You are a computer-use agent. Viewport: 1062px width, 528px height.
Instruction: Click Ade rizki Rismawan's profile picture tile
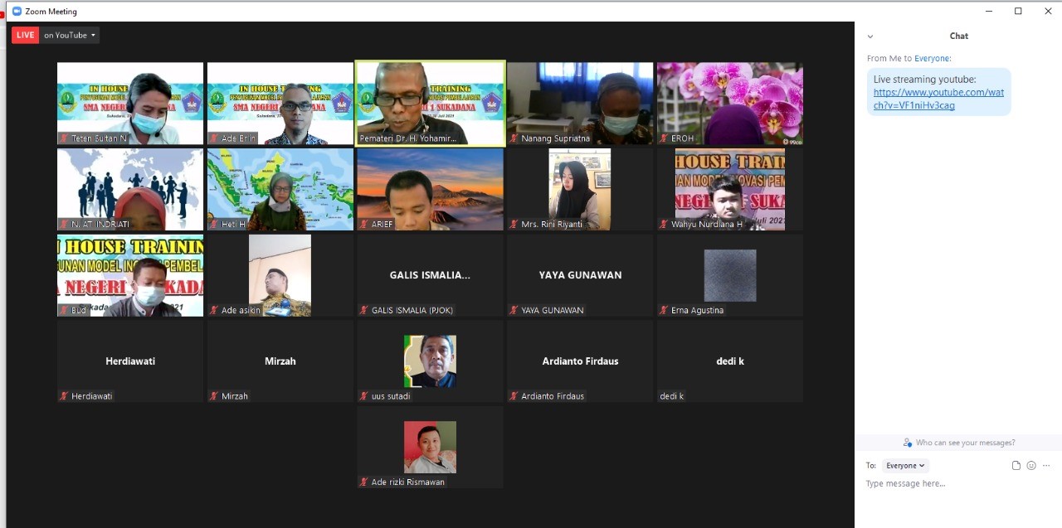[x=430, y=447]
